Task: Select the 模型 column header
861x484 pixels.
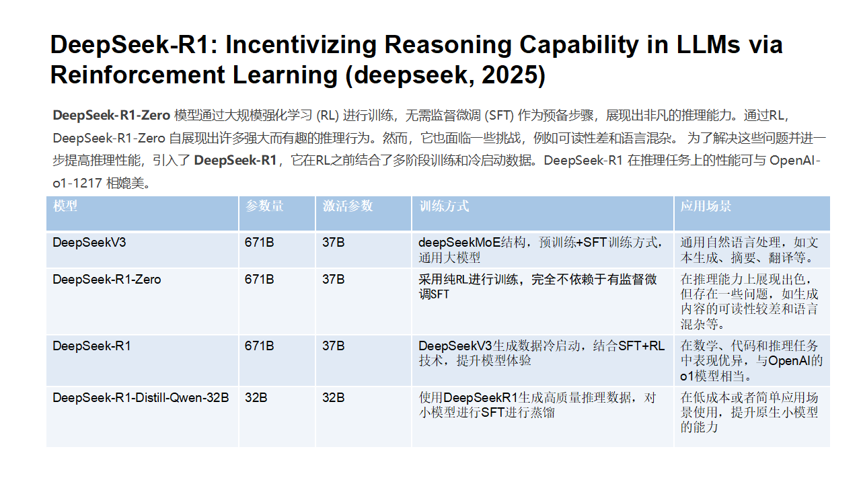Action: (143, 213)
